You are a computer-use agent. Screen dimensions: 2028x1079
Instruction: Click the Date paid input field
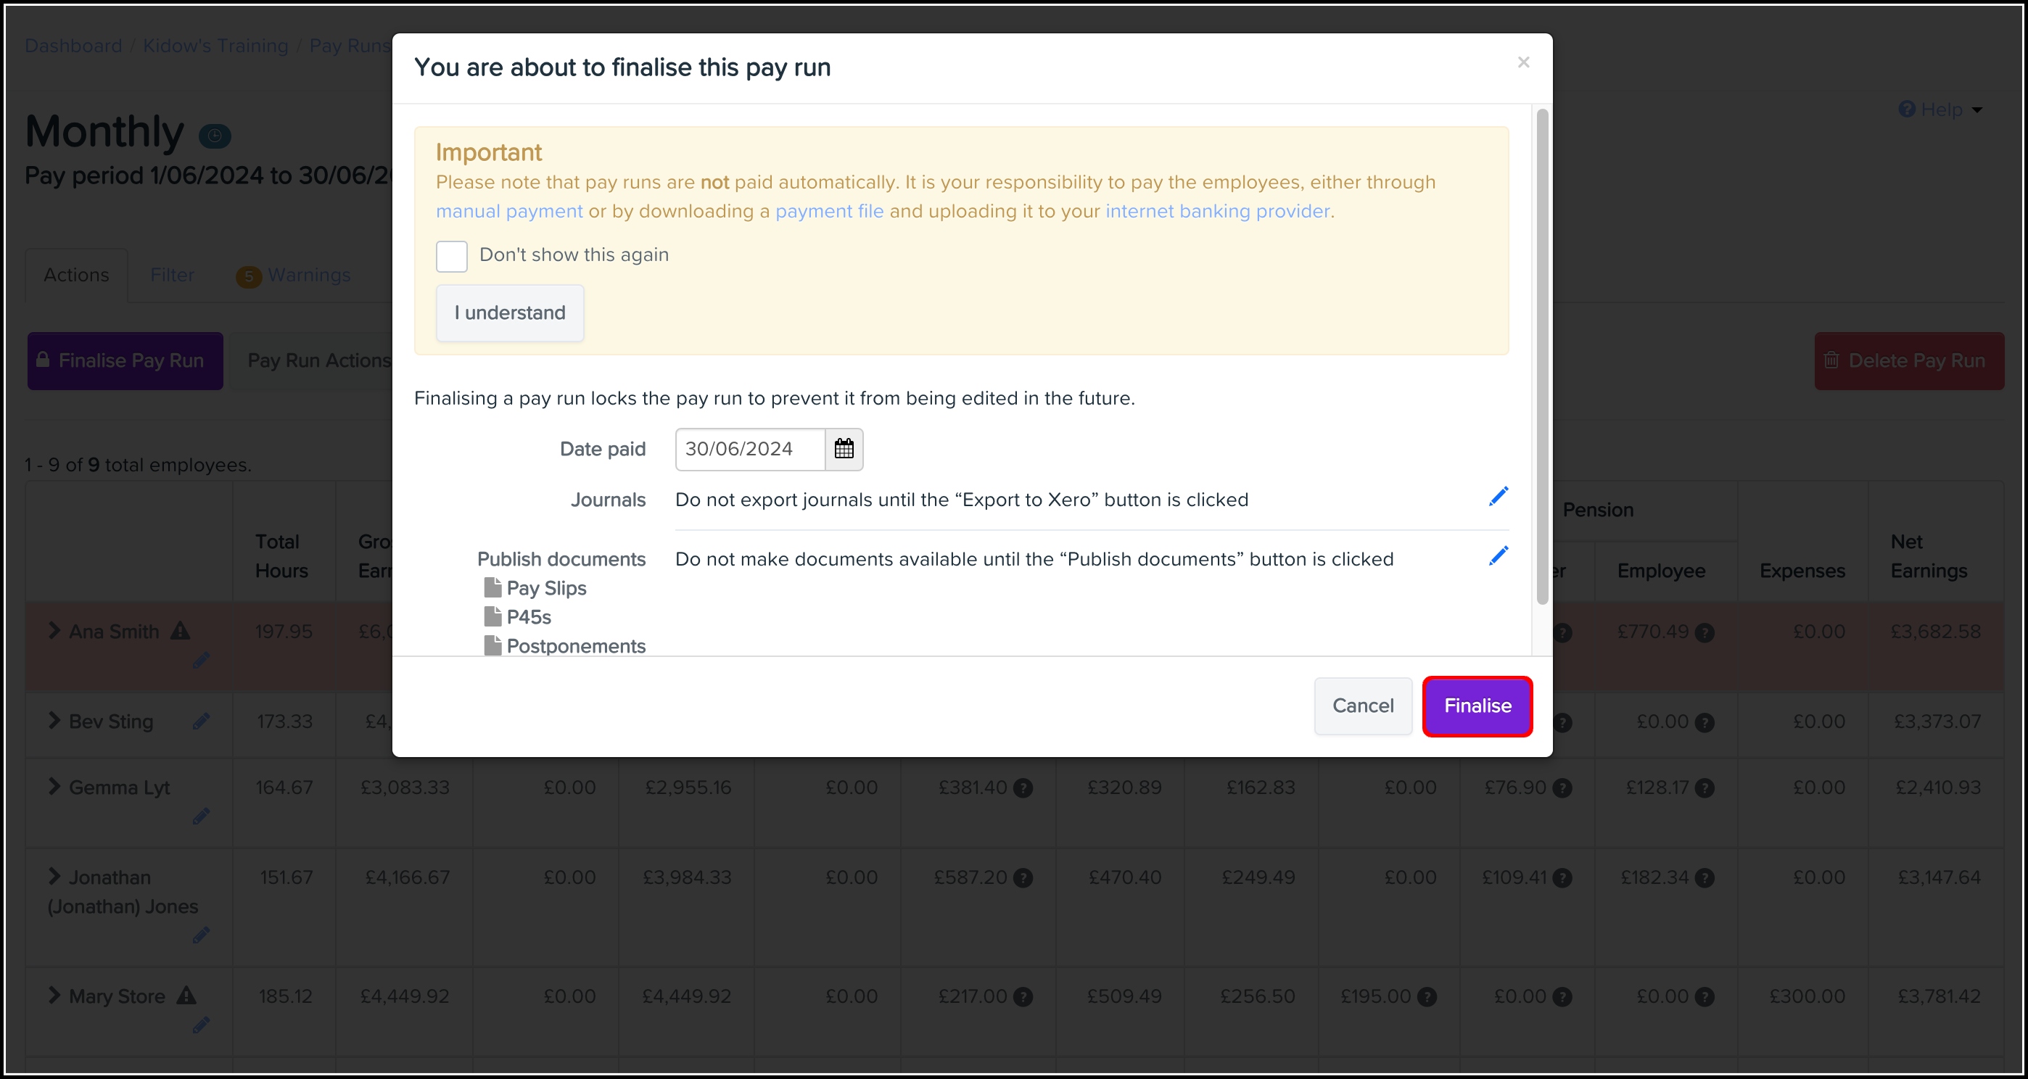pyautogui.click(x=750, y=450)
